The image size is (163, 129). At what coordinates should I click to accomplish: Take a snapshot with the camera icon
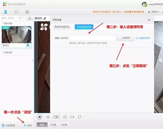(x=65, y=117)
